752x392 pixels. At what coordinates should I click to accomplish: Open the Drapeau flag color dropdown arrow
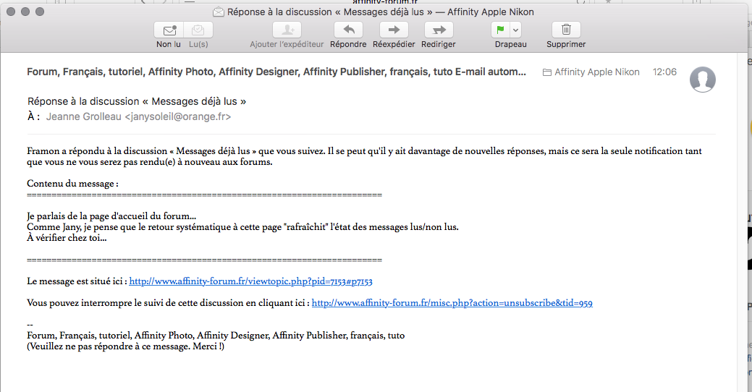point(515,30)
